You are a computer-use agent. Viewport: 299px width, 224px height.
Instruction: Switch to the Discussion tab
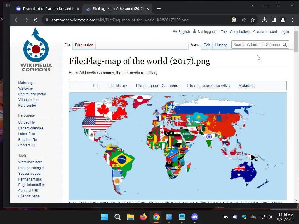click(84, 45)
